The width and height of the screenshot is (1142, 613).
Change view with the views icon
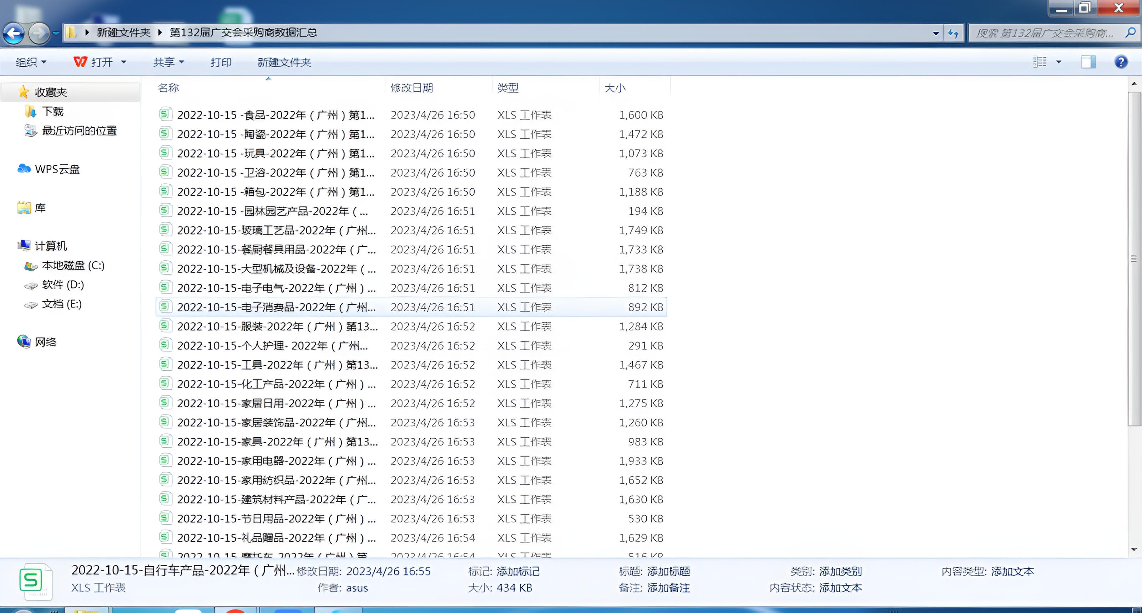click(x=1039, y=62)
